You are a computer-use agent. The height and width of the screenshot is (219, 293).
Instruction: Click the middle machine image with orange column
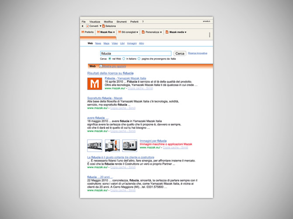[x=112, y=145]
